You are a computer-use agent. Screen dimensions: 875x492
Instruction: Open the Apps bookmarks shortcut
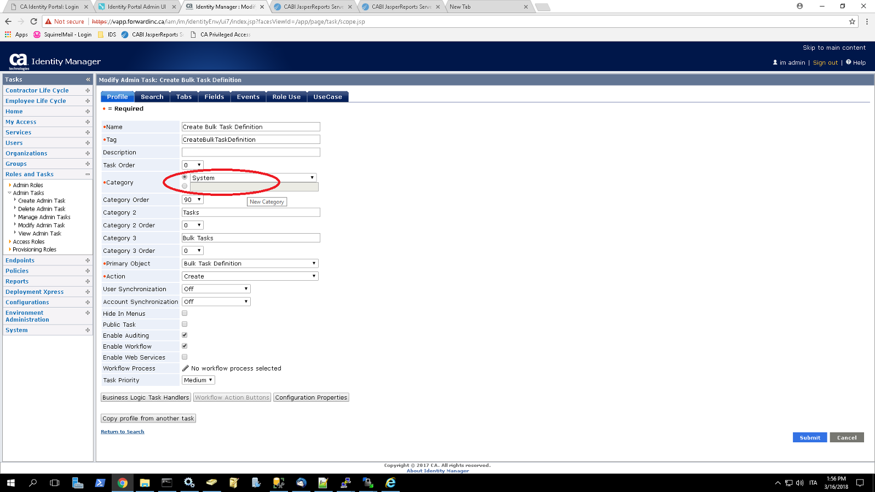[16, 34]
